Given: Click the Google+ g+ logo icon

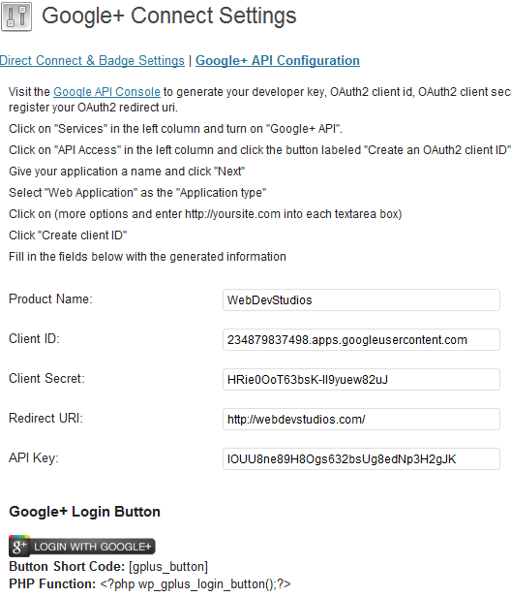Looking at the screenshot, I should pyautogui.click(x=19, y=547).
